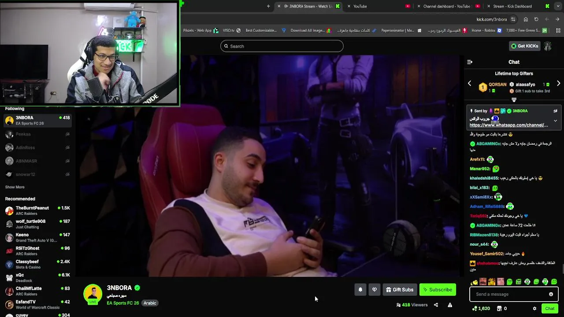Click the 3NBORA streamer avatar
Image resolution: width=564 pixels, height=317 pixels.
tap(93, 294)
